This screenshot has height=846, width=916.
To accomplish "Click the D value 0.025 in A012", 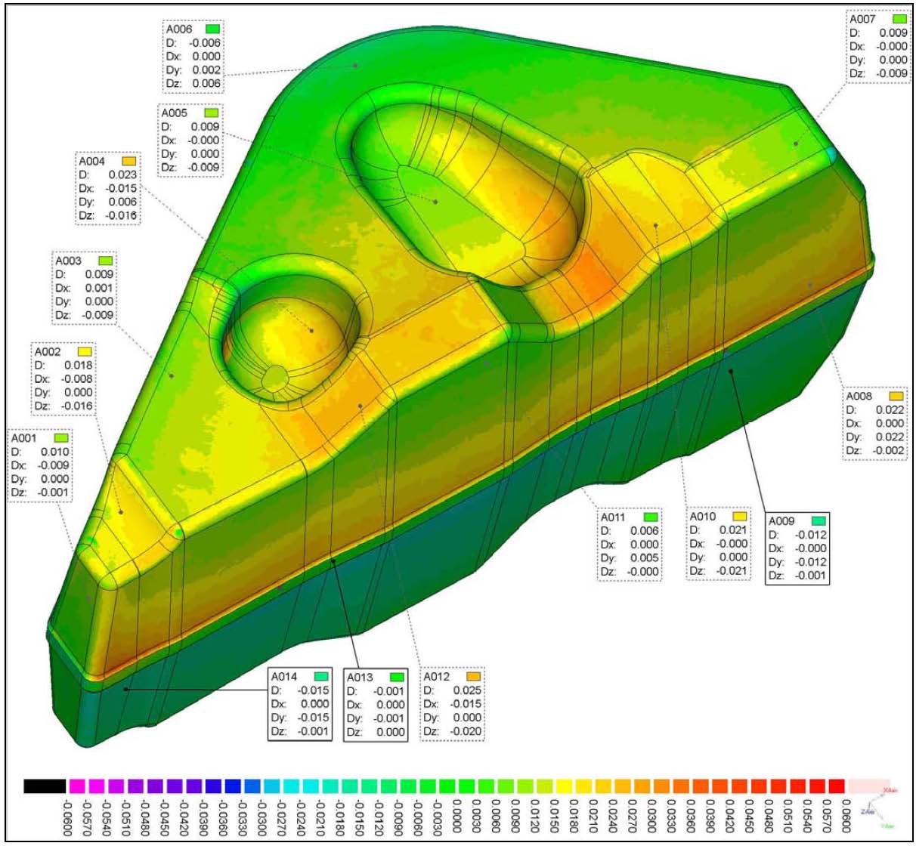I will pyautogui.click(x=467, y=690).
